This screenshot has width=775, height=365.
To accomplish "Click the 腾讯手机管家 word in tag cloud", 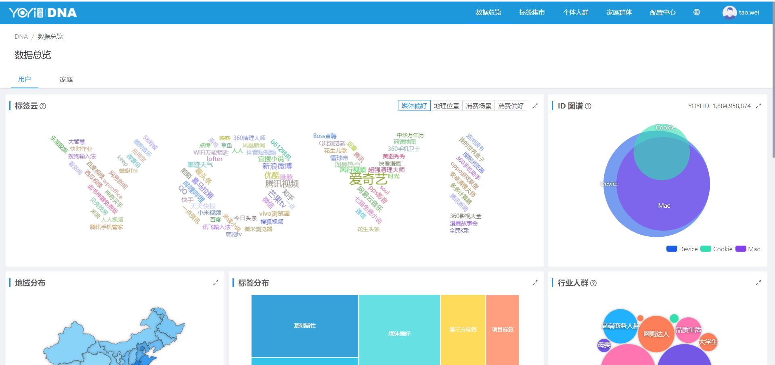I will tap(107, 227).
